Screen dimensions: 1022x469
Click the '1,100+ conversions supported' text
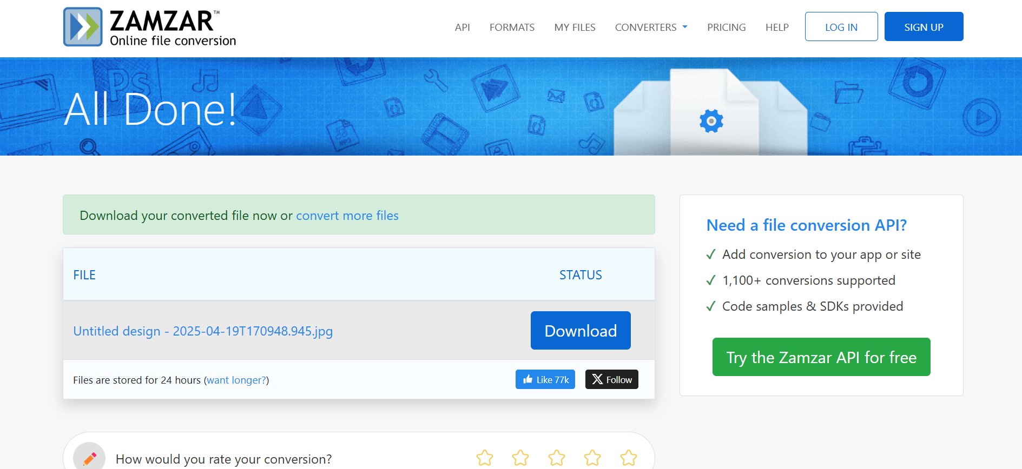pyautogui.click(x=808, y=280)
